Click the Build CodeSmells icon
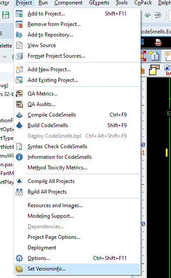Image resolution: width=171 pixels, height=278 pixels. (19, 125)
